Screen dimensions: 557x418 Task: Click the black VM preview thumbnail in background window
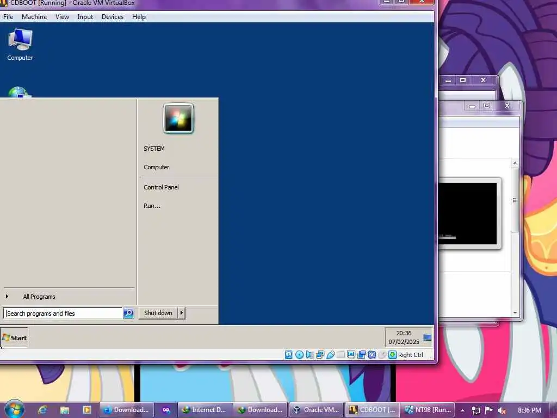coord(467,213)
